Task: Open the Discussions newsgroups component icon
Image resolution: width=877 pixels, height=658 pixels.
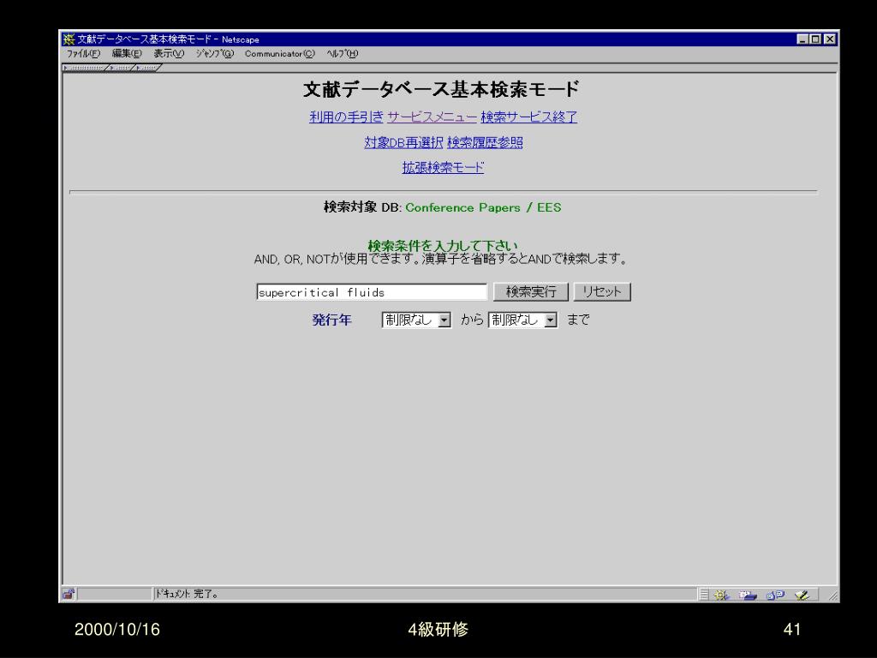Action: point(775,595)
